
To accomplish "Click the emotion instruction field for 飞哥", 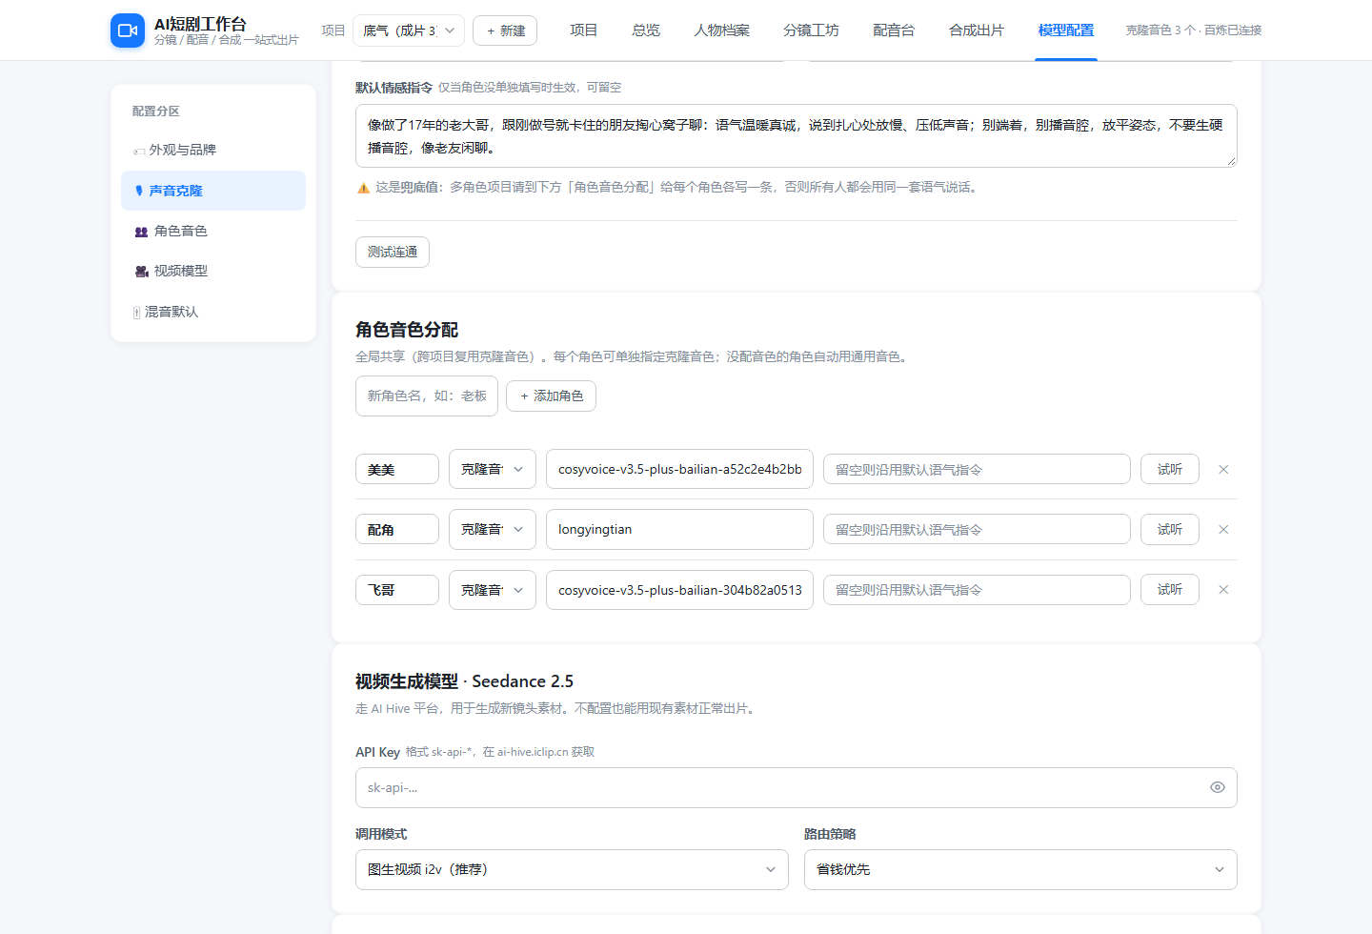I will [x=977, y=590].
